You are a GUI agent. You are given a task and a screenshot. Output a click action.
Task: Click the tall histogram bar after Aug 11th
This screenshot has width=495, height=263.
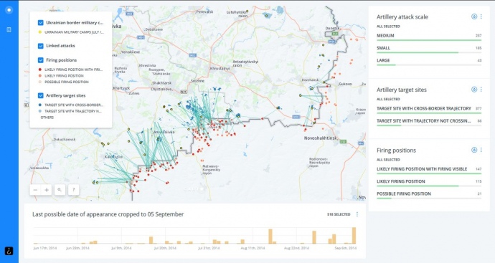[270, 236]
